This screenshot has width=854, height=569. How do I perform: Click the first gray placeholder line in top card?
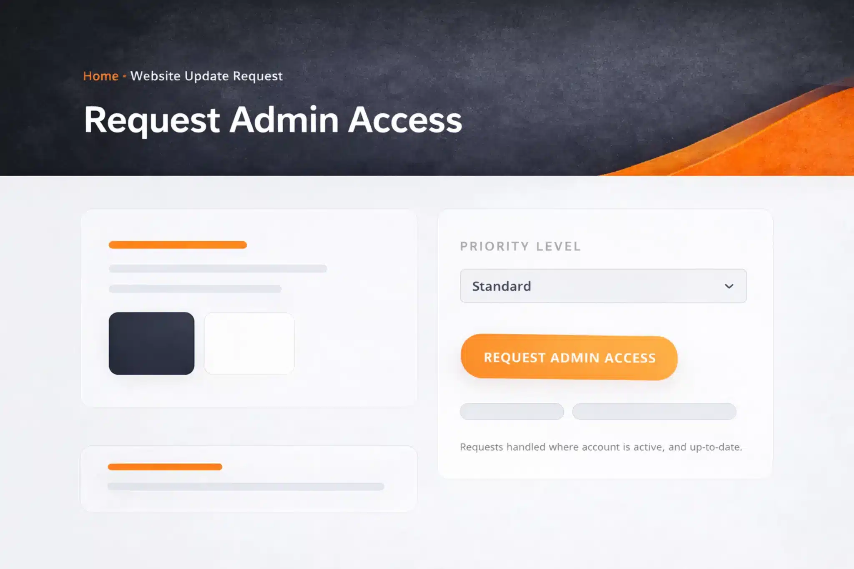[218, 268]
